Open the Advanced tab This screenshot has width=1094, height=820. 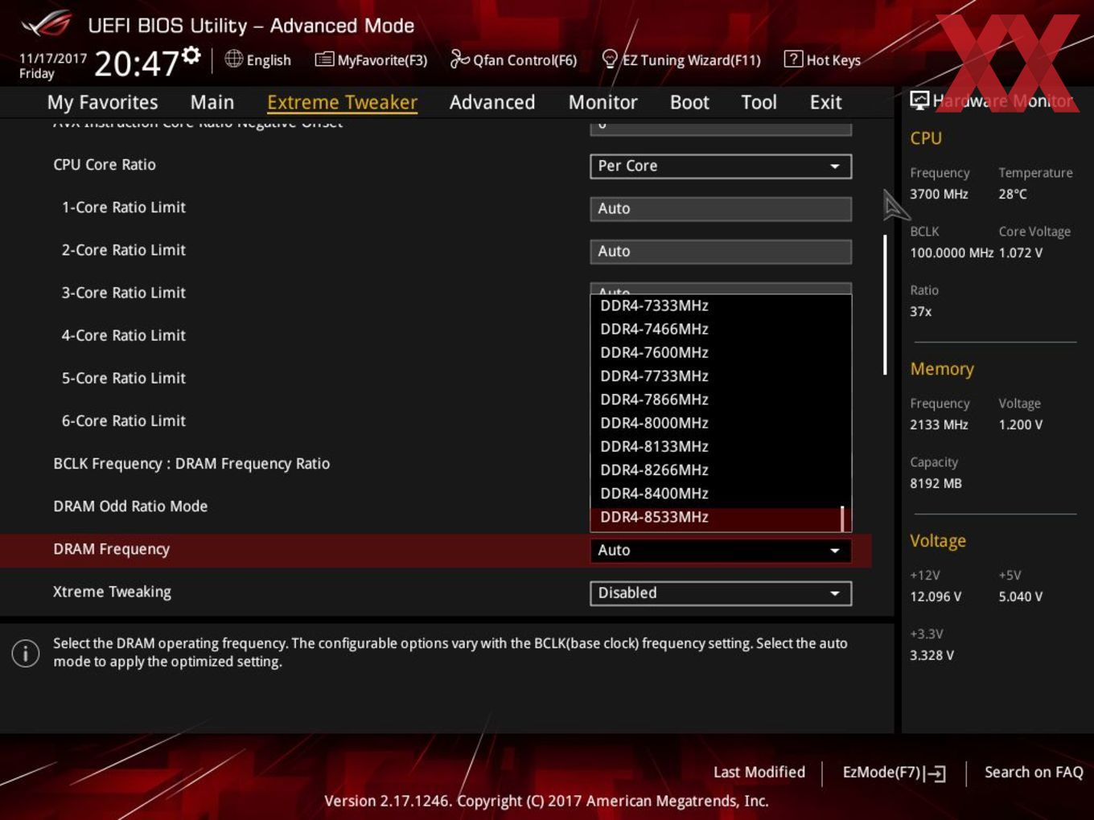pos(492,102)
